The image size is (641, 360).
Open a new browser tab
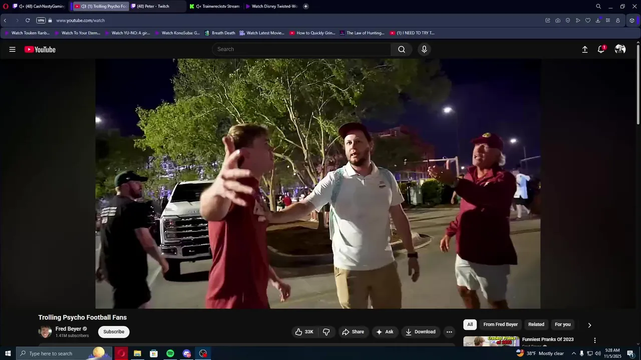click(306, 6)
